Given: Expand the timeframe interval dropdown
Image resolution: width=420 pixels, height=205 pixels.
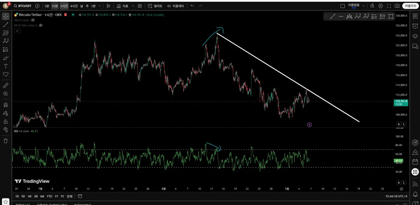Looking at the screenshot, I should pos(100,6).
